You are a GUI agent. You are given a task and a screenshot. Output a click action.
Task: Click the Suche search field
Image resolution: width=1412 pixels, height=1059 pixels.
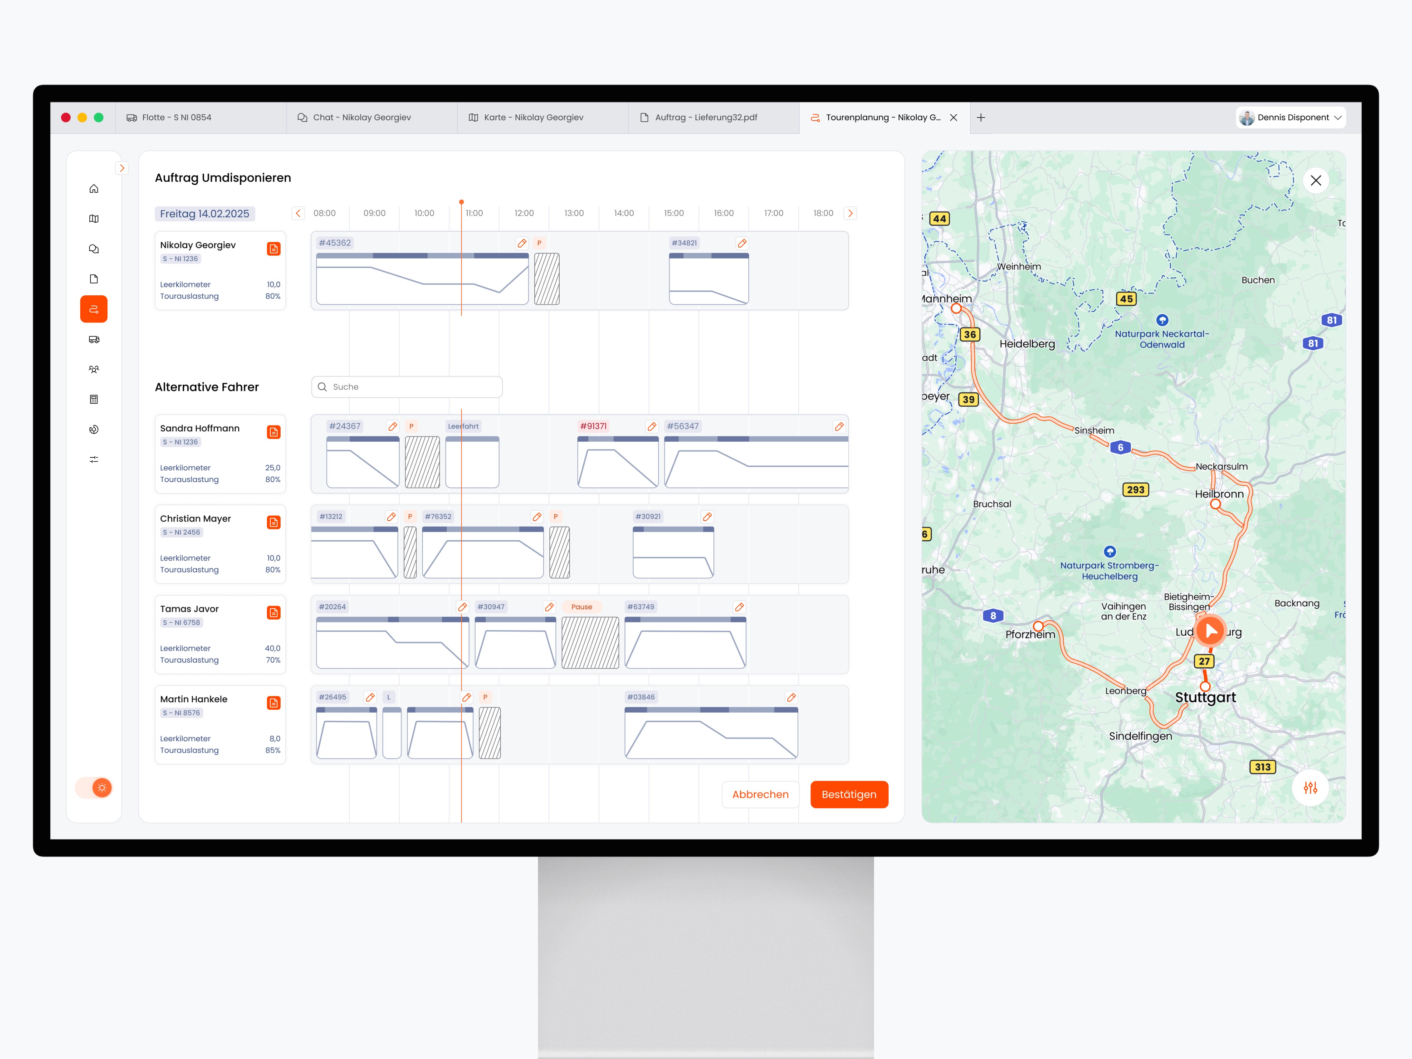(407, 387)
